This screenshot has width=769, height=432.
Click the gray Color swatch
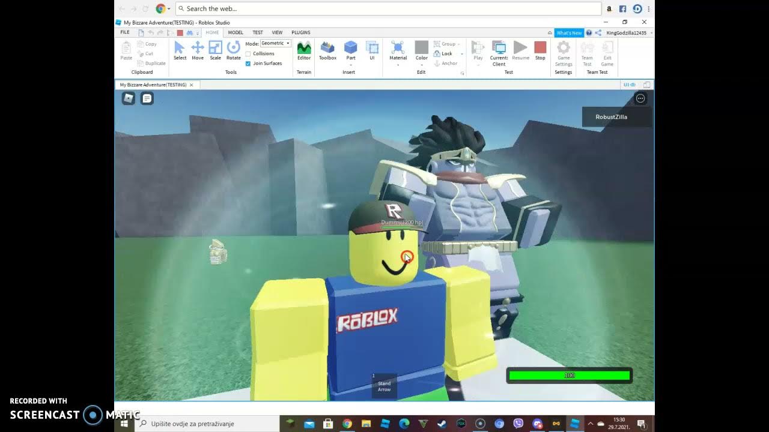[422, 47]
